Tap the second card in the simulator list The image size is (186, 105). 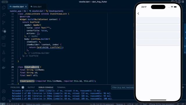[x=158, y=28]
